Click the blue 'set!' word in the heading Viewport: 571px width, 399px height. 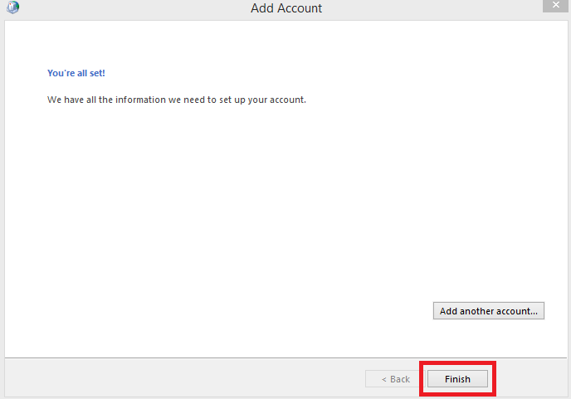(97, 73)
